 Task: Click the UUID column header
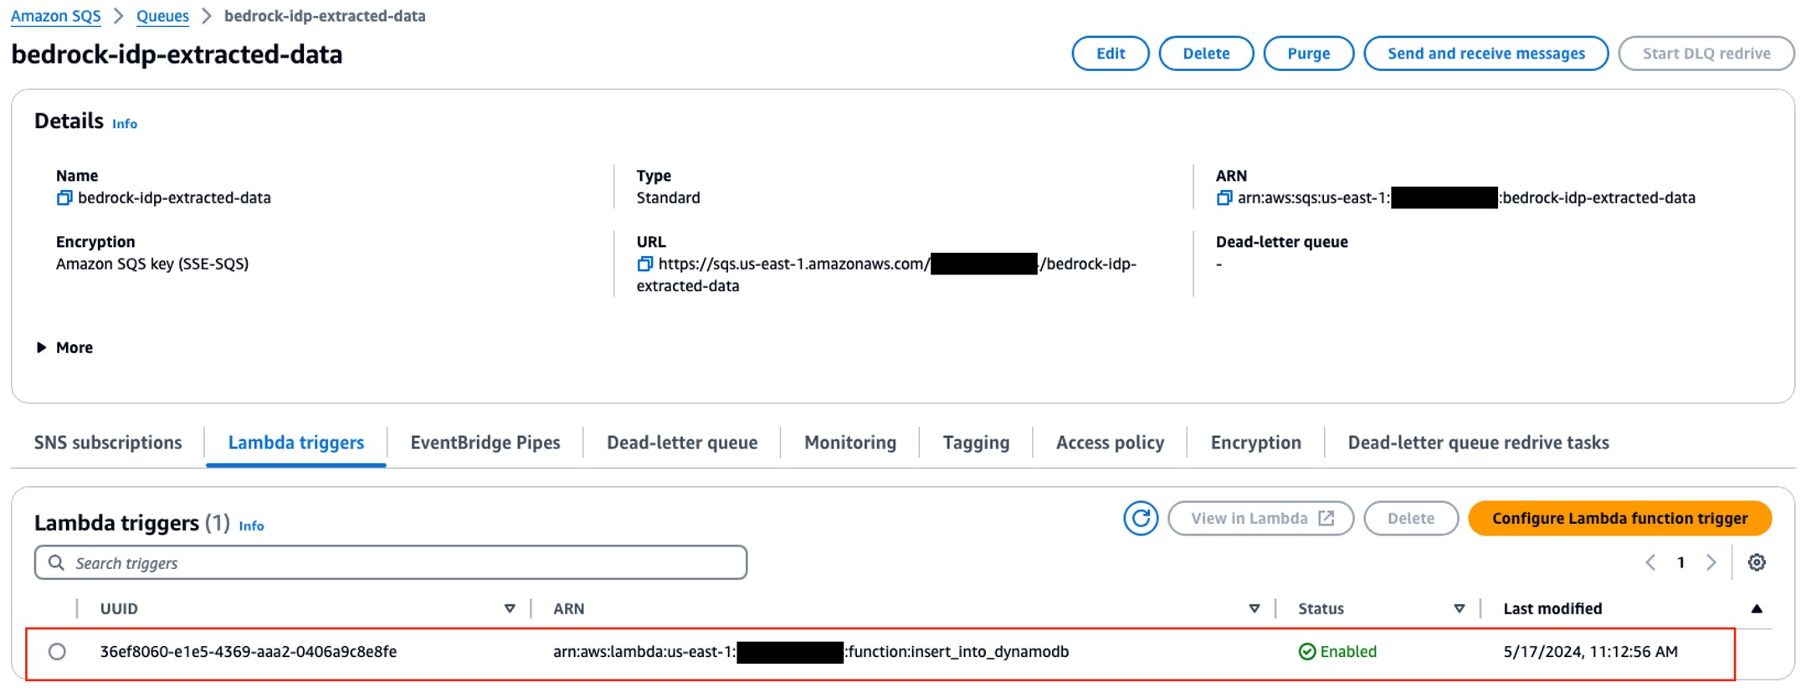(x=119, y=609)
